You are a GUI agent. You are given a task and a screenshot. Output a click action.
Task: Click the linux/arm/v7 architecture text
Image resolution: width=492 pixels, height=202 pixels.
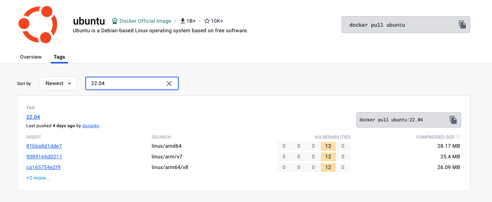point(167,157)
